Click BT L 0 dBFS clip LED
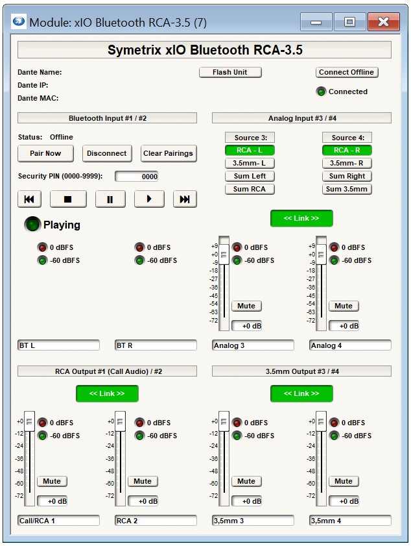This screenshot has height=546, width=411. click(x=42, y=247)
